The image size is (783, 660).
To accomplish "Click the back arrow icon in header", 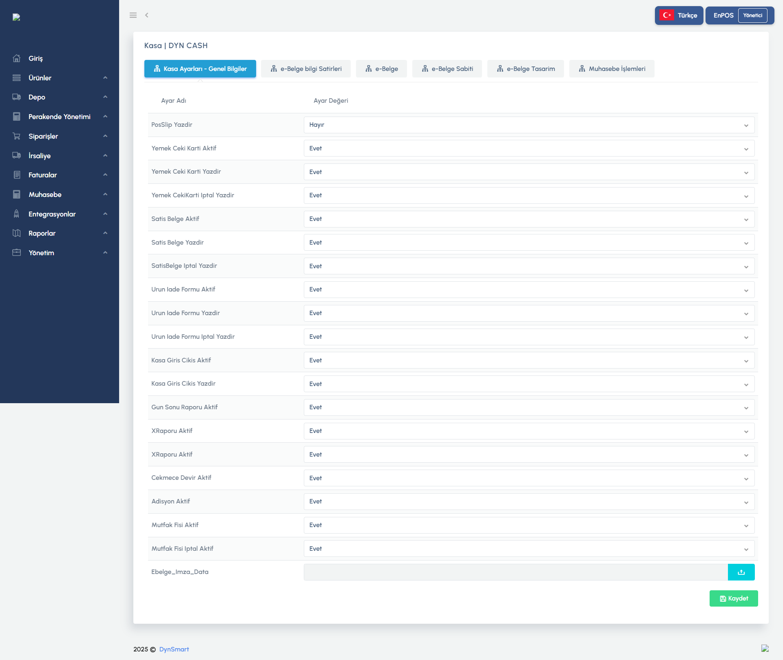I will click(x=146, y=15).
